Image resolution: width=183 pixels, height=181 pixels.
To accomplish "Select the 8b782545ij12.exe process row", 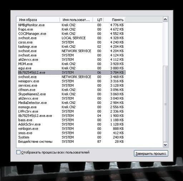I will click(71, 72).
